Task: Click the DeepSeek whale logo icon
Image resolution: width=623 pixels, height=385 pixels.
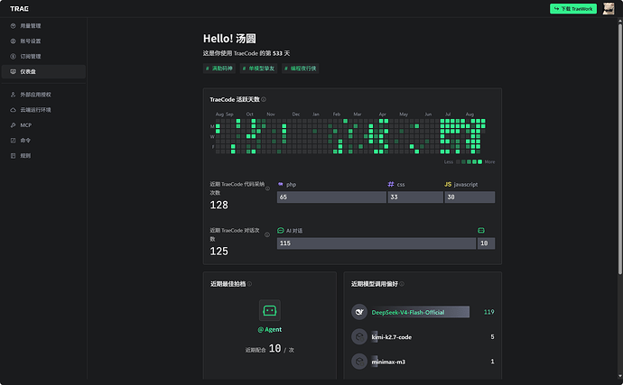Action: (x=359, y=312)
